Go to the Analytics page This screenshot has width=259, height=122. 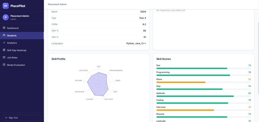click(22, 43)
